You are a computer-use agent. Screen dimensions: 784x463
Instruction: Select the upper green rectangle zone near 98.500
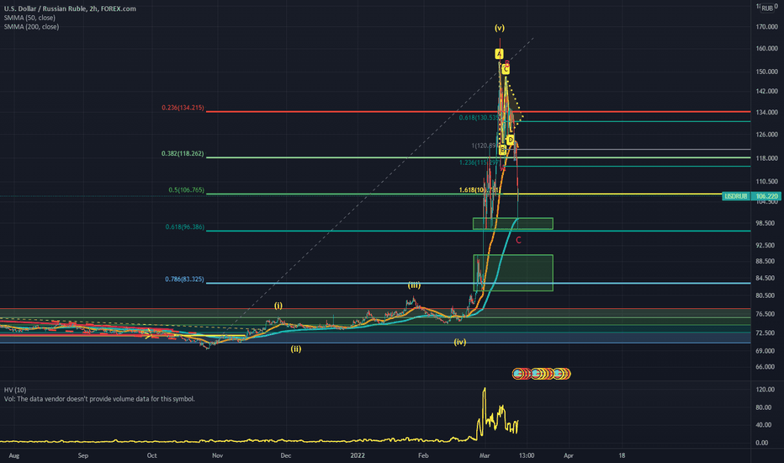tap(513, 224)
